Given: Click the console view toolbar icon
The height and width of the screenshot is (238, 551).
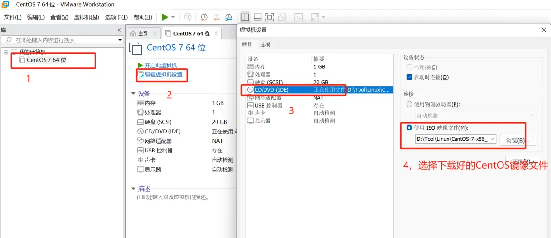Looking at the screenshot, I should (x=298, y=17).
